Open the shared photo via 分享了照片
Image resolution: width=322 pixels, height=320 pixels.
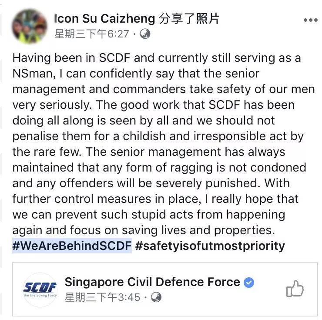click(189, 19)
